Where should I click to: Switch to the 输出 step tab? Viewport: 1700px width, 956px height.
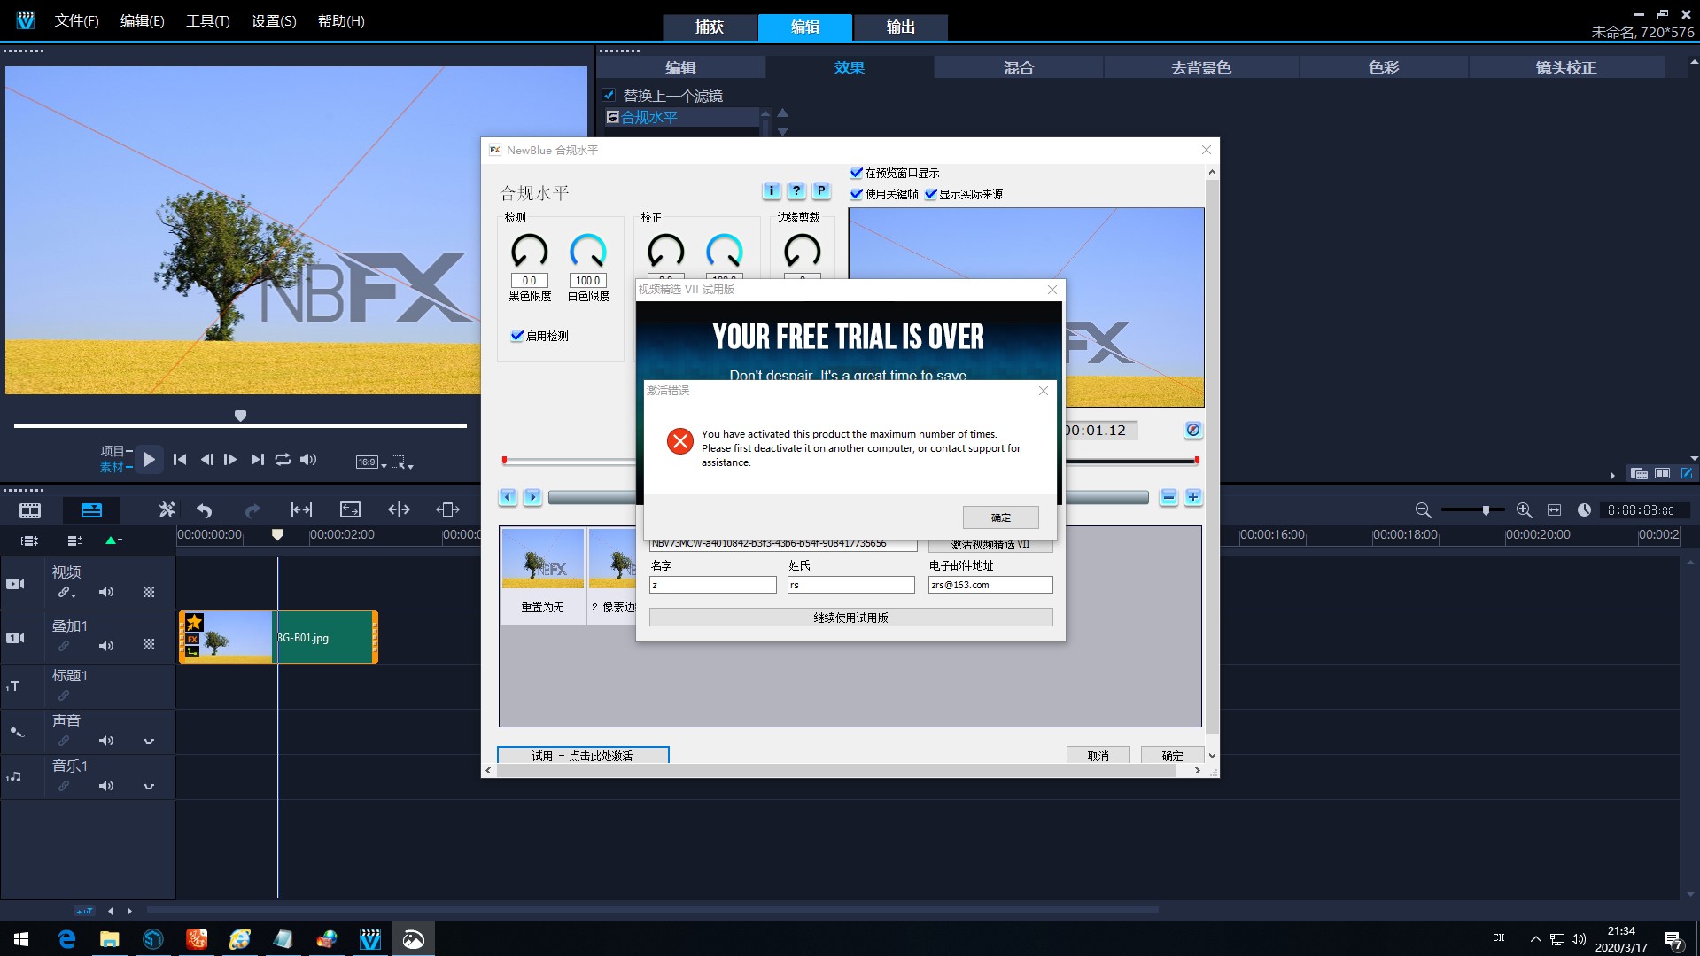[x=901, y=27]
